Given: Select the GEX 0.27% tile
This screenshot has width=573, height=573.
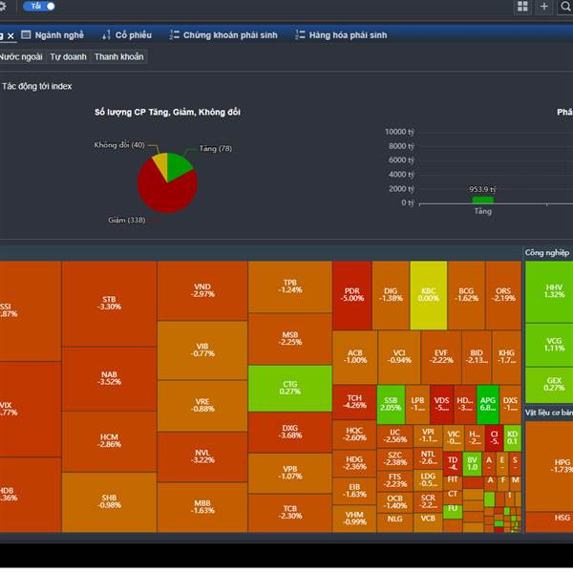Looking at the screenshot, I should [549, 385].
